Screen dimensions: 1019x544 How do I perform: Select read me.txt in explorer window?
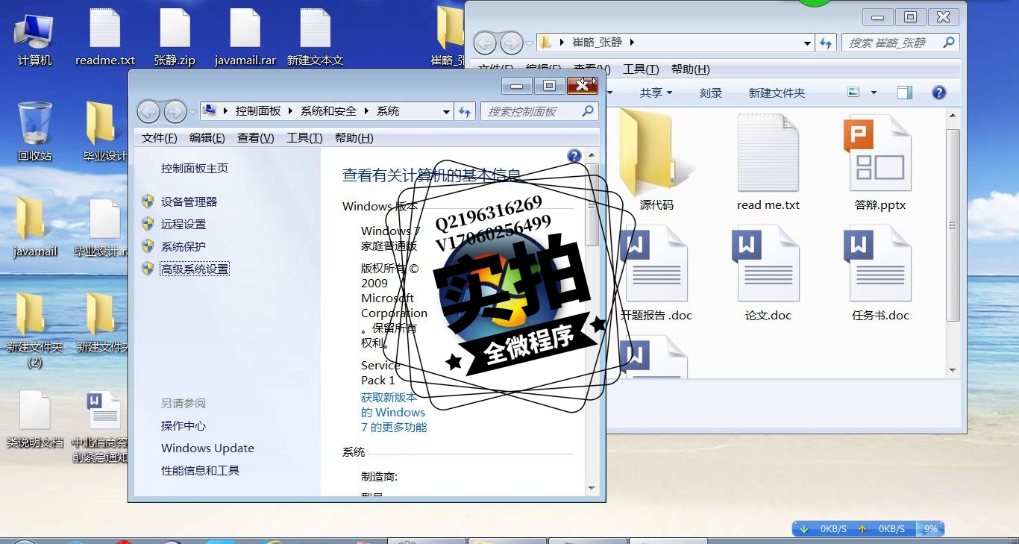click(x=768, y=161)
